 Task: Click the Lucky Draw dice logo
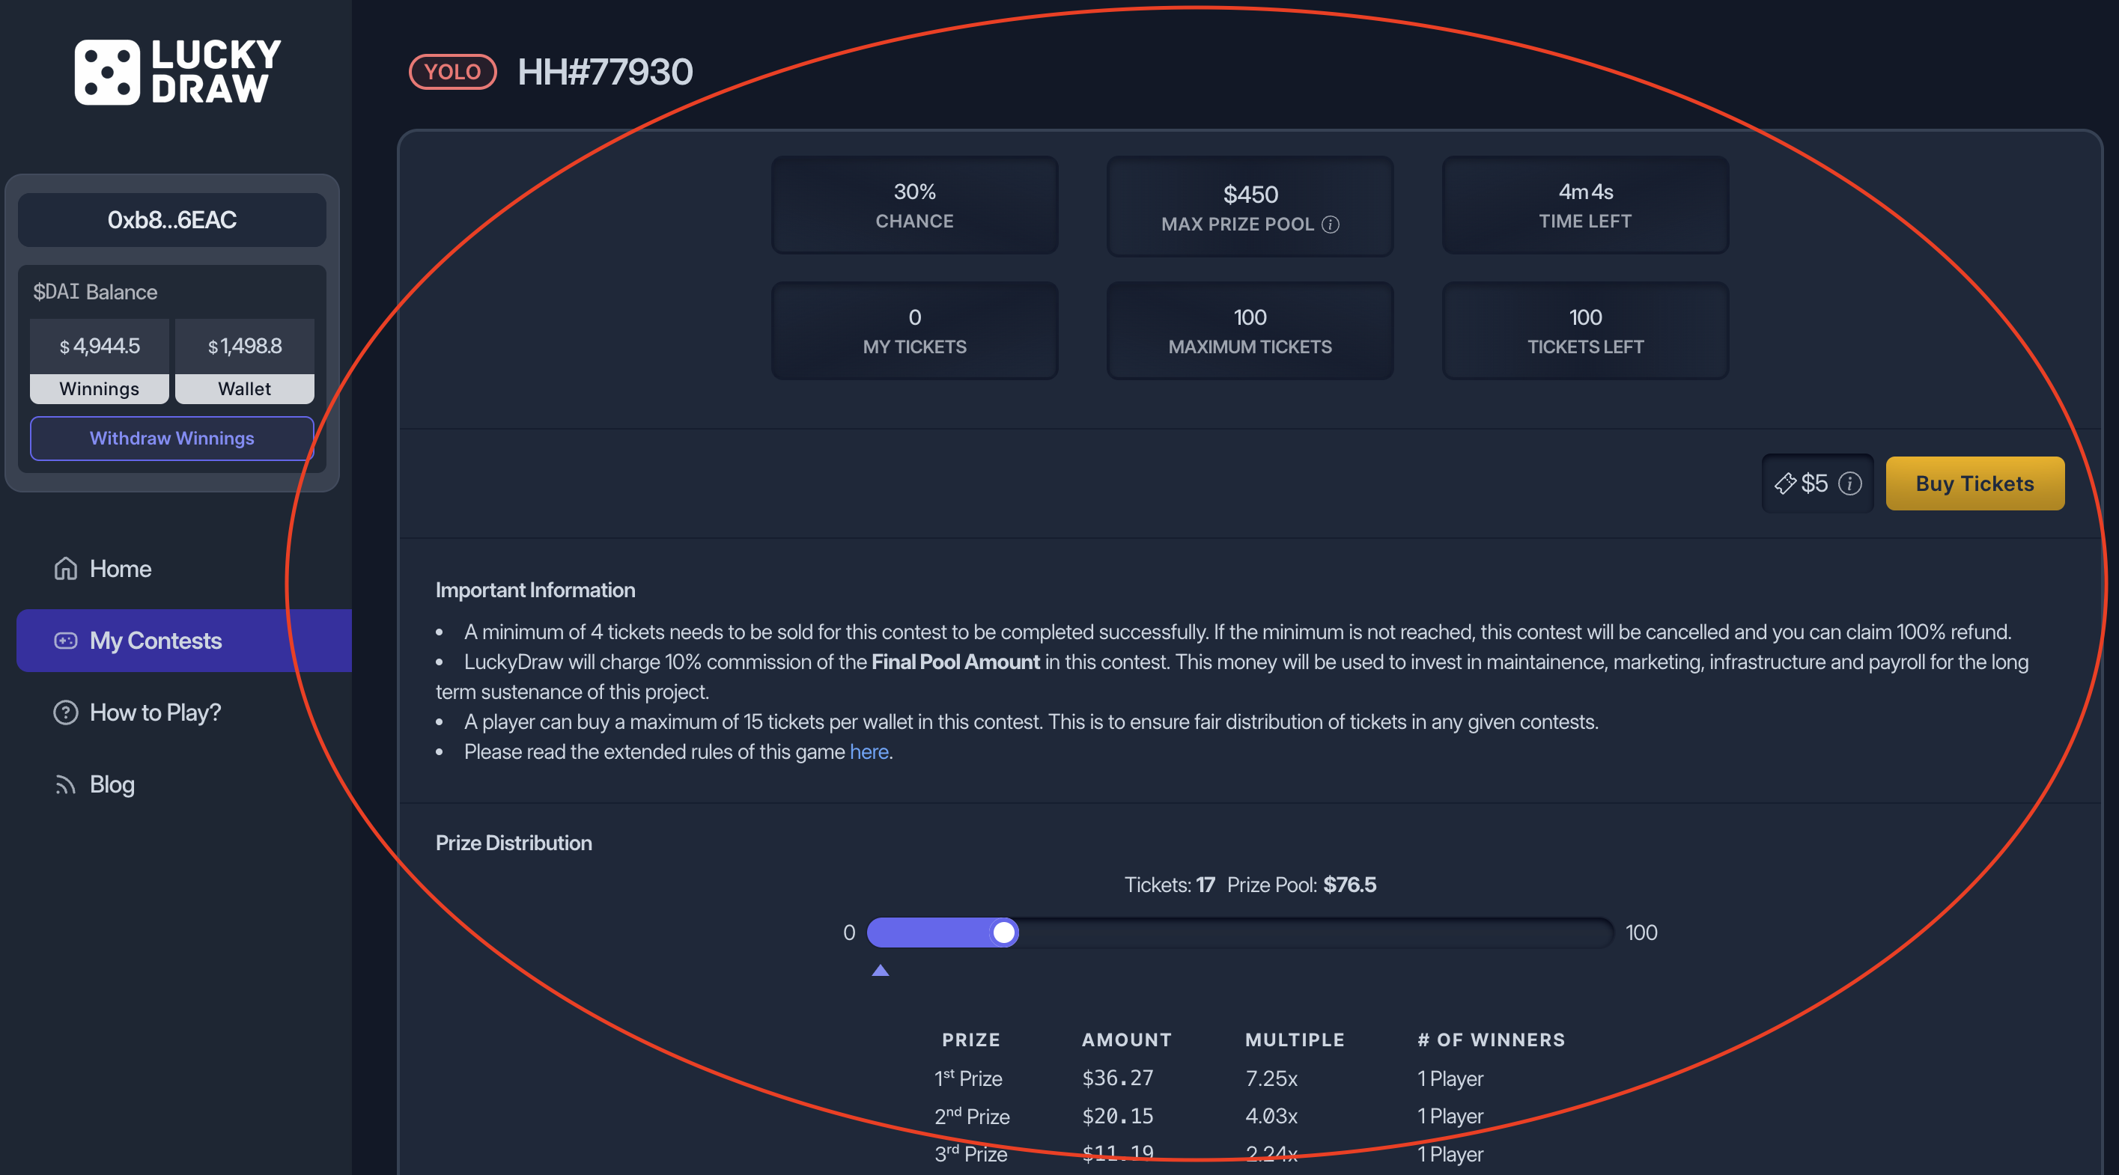pos(108,72)
